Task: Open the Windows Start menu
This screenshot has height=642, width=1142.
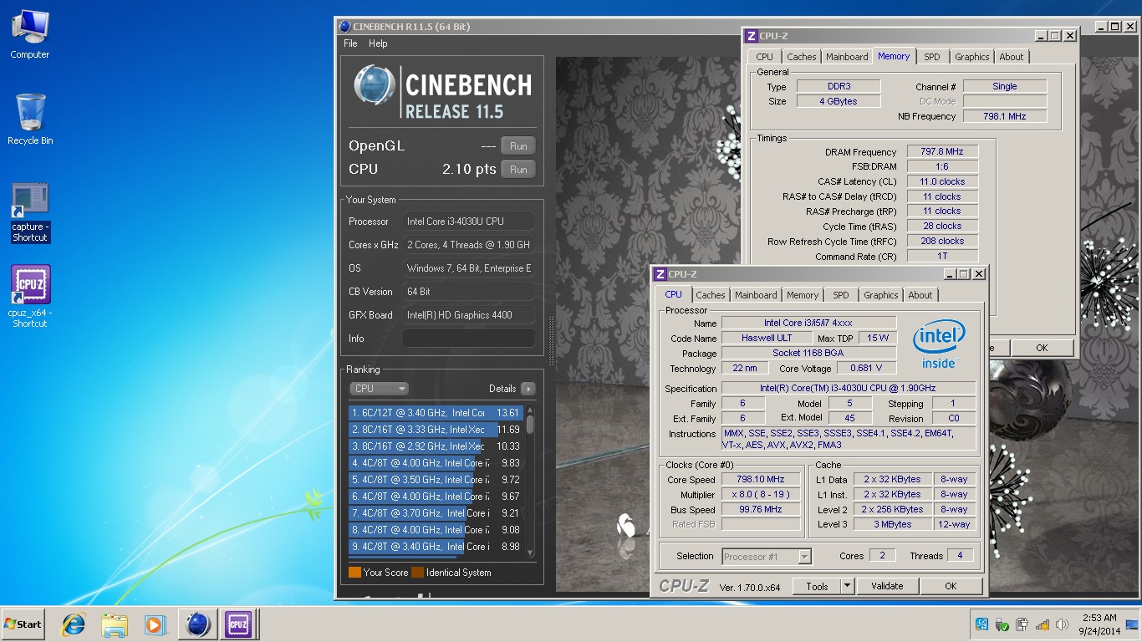Action: (23, 624)
